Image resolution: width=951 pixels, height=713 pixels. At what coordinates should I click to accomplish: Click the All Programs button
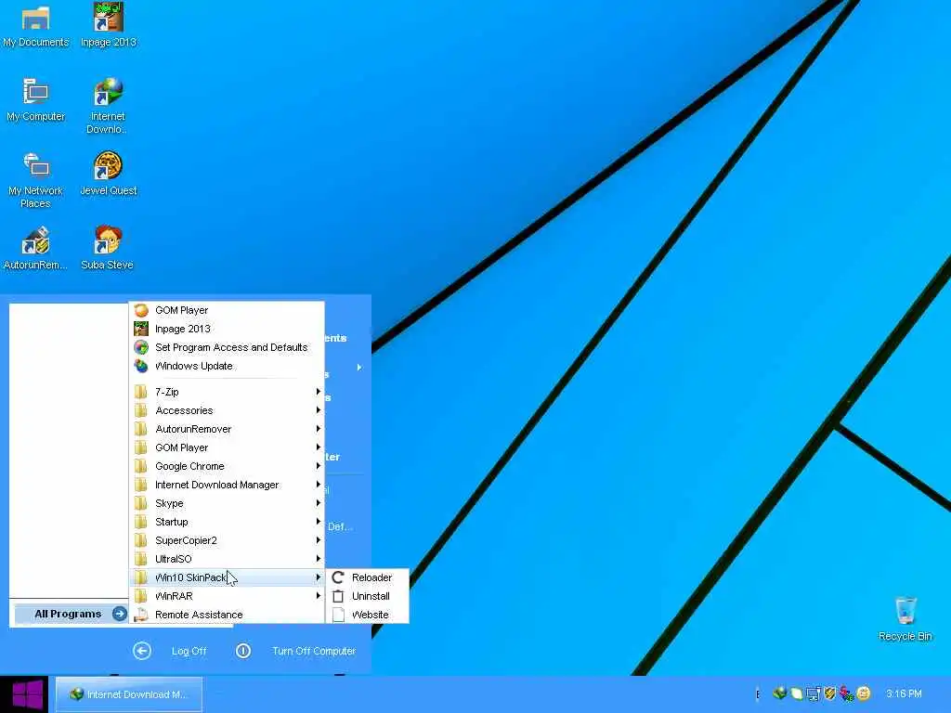(x=71, y=615)
